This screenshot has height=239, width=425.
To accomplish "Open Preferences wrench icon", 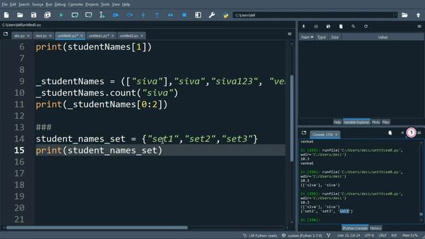I will tap(212, 15).
